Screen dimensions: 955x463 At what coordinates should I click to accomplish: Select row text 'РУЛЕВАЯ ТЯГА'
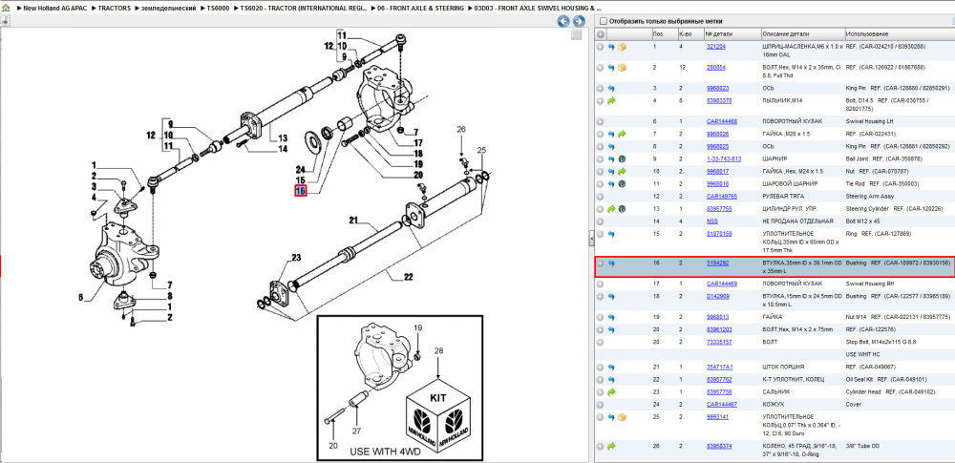coord(784,197)
